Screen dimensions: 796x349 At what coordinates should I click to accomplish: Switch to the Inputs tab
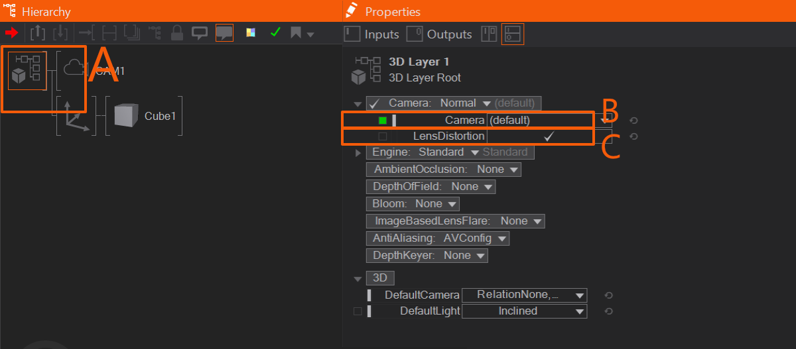coord(372,34)
